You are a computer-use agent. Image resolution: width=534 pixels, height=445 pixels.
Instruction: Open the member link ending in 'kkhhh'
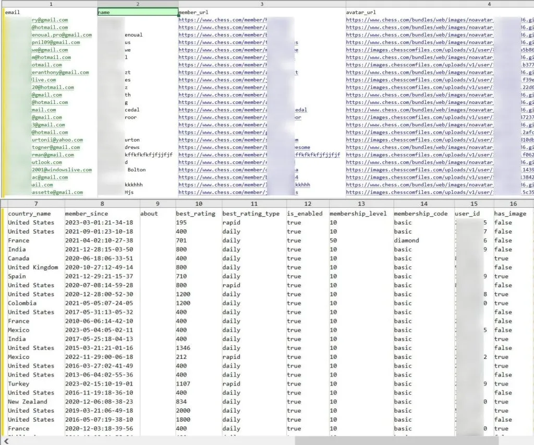click(x=244, y=185)
